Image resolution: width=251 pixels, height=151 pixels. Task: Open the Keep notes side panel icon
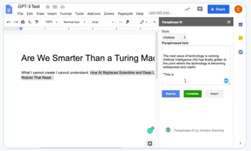(240, 38)
